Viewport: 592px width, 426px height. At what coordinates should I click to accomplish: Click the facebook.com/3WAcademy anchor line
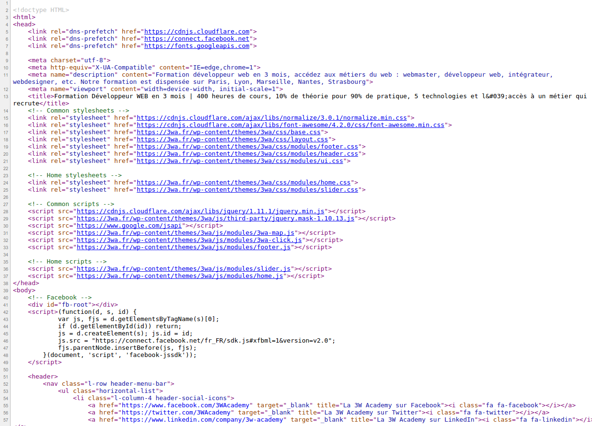(x=332, y=405)
